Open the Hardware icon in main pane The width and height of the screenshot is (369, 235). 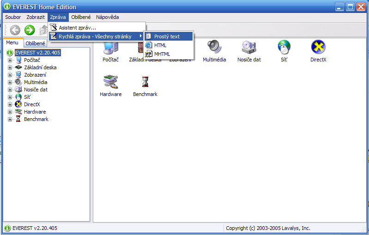[110, 81]
